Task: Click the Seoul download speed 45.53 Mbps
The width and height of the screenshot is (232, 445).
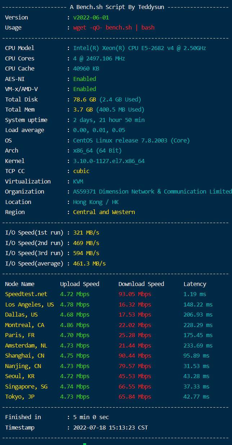Action: (x=135, y=376)
